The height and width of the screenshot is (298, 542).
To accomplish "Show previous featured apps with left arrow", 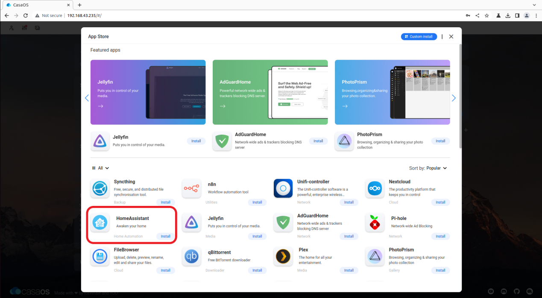I will [x=87, y=98].
